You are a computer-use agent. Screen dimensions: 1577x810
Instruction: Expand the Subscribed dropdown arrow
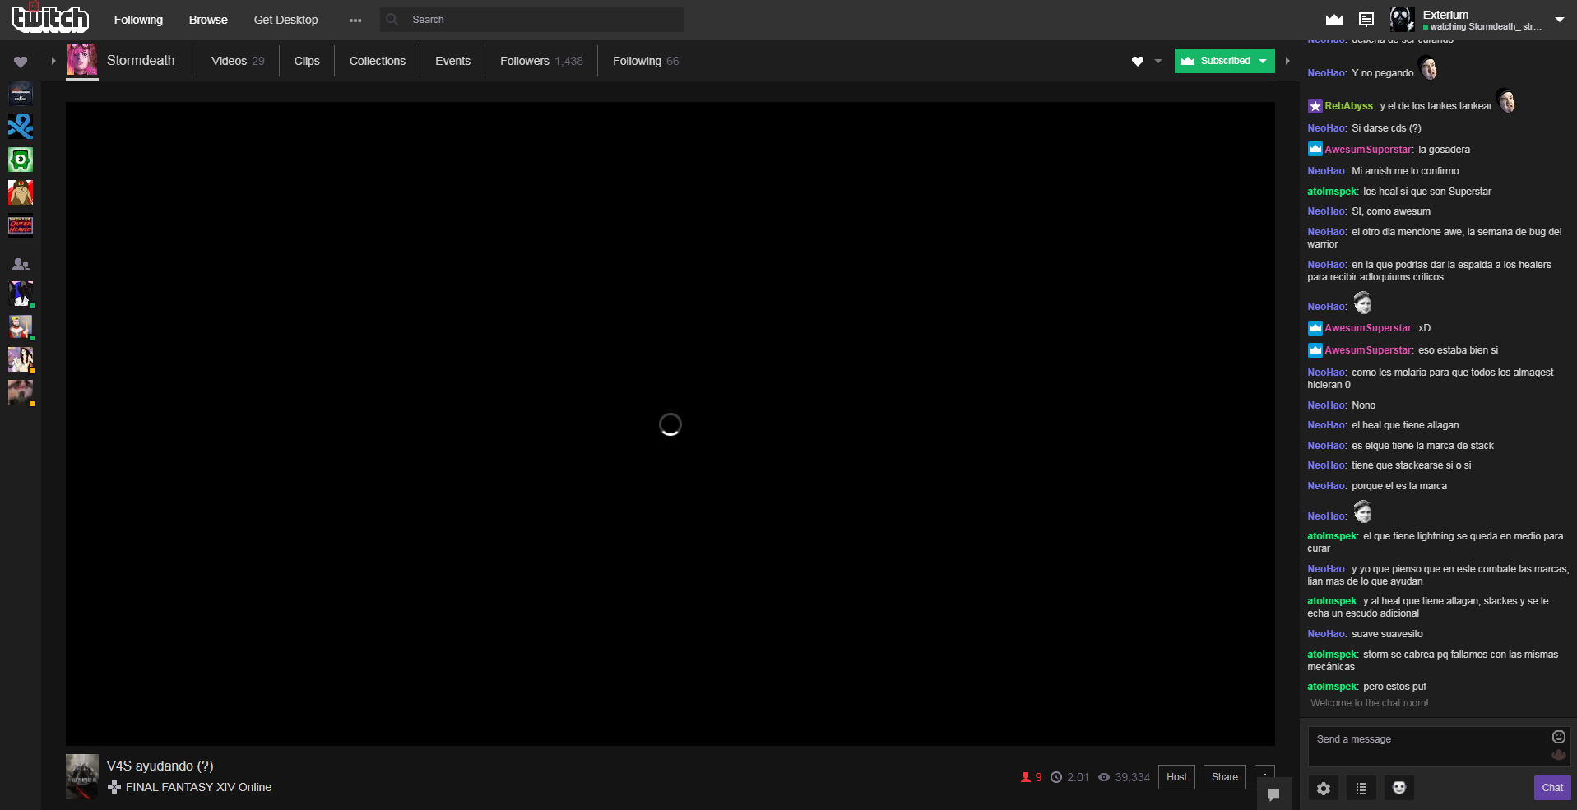(x=1262, y=61)
